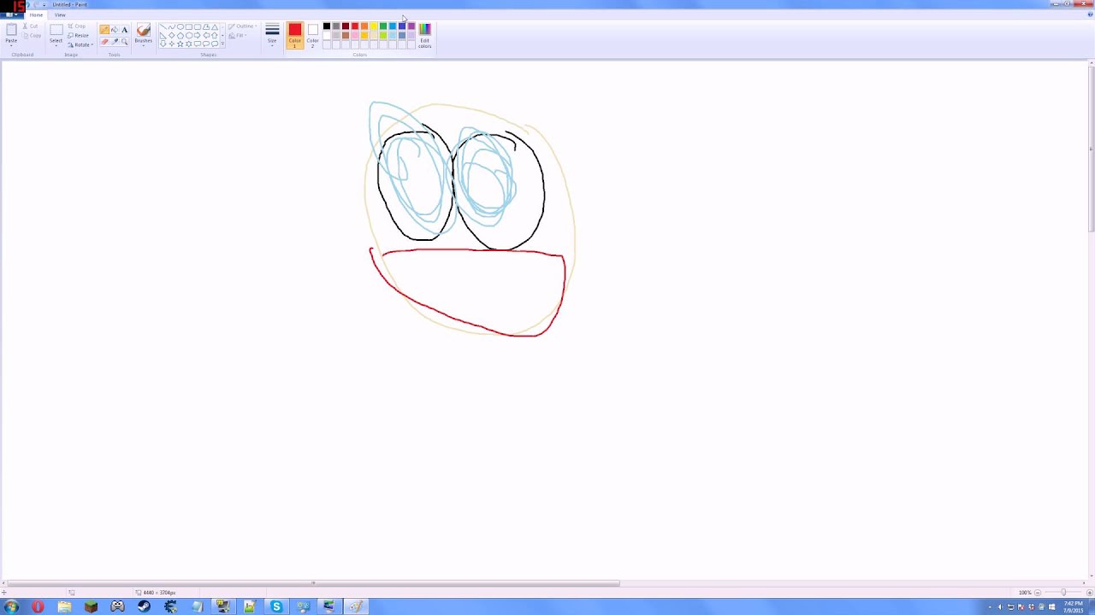The width and height of the screenshot is (1095, 615).
Task: Open the Opera browser from taskbar
Action: pos(38,606)
